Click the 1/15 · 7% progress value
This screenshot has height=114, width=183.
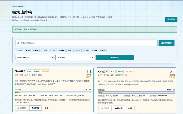pos(88,90)
